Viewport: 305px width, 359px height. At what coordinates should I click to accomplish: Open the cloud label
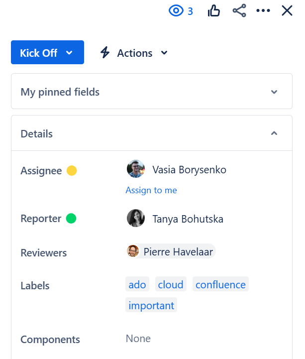coord(171,285)
